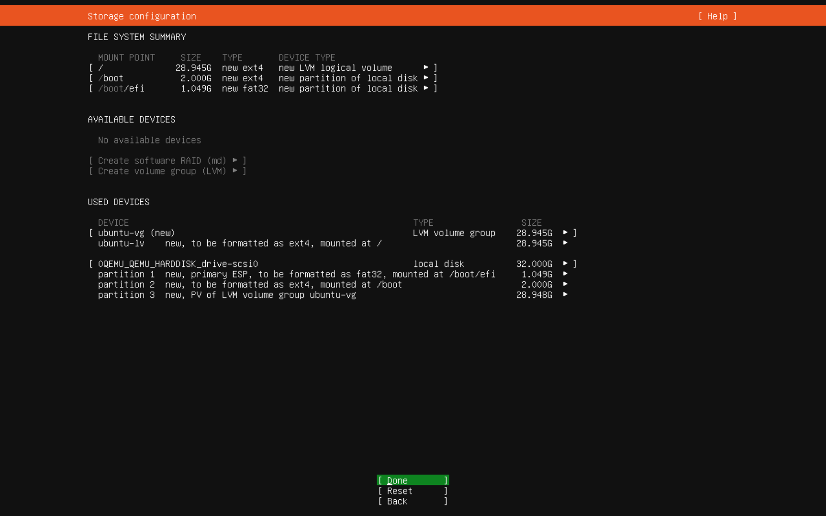Open the Help menu item

click(x=716, y=16)
